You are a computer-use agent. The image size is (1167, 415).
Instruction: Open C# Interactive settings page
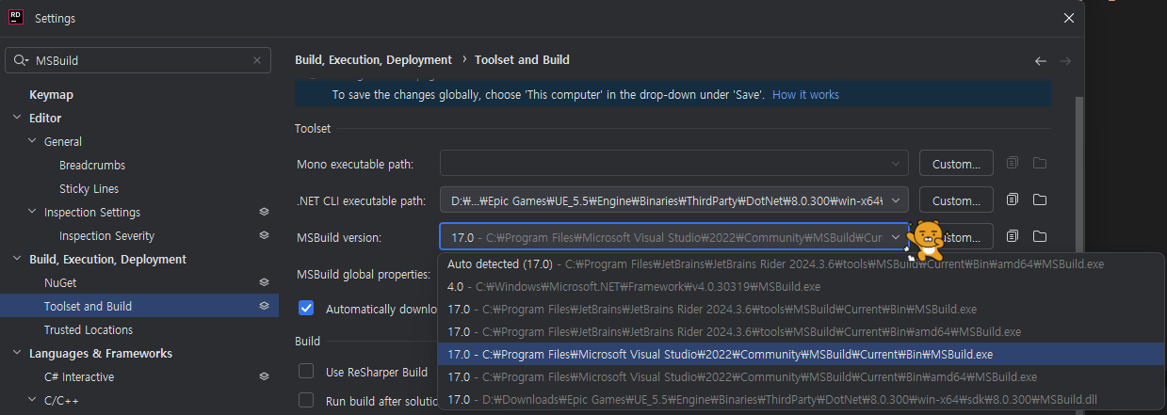tap(79, 377)
